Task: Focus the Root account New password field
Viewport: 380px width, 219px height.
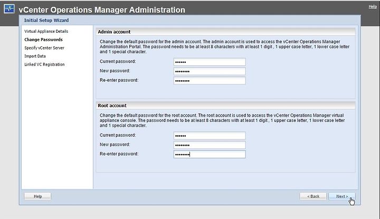Action: [x=210, y=145]
